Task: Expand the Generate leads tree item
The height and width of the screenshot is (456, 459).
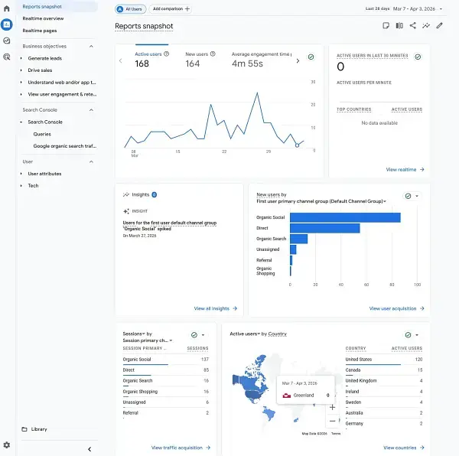Action: (21, 58)
